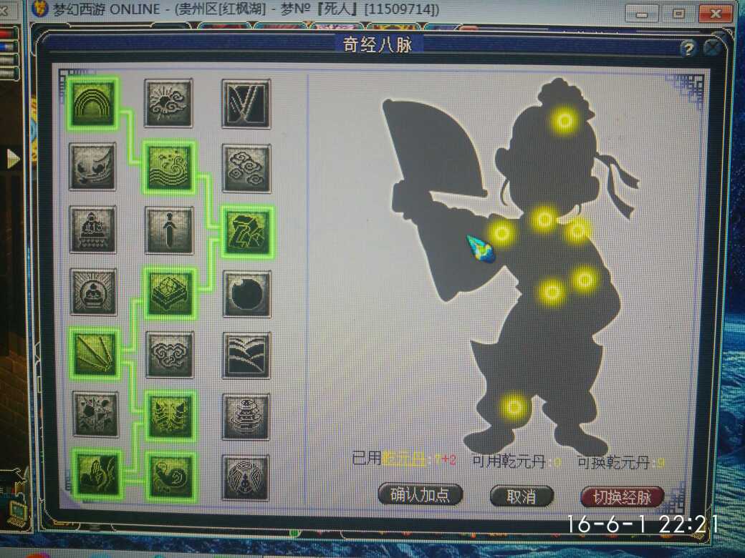Select the glowing rainbow arch skill icon

click(92, 104)
